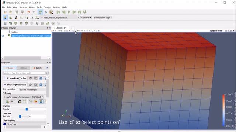236x132 pixels.
Task: Apply the Contour filter icon
Action: coord(11,23)
